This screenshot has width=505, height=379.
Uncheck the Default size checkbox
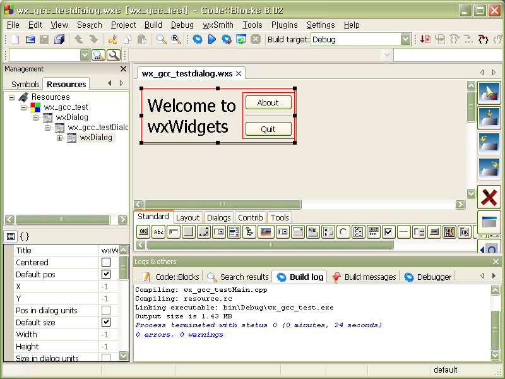tap(106, 322)
